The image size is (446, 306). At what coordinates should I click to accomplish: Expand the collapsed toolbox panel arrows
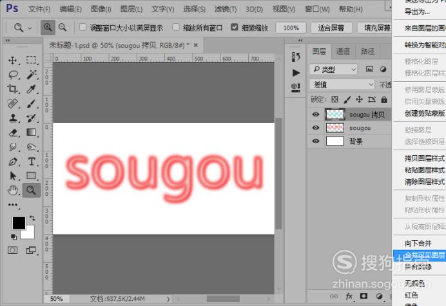8,41
